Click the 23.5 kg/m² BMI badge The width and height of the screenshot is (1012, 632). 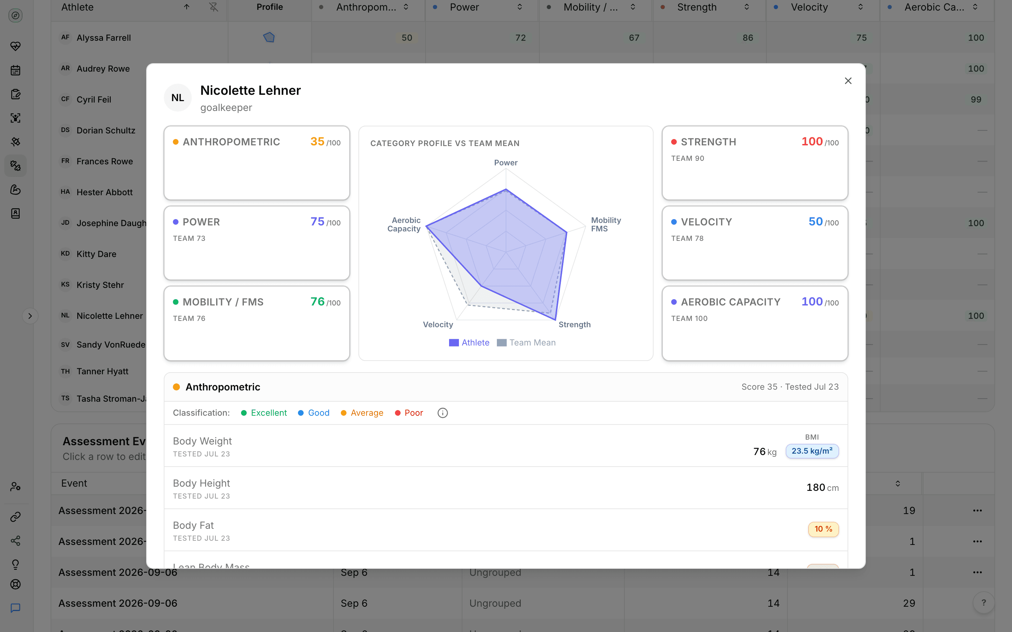coord(812,451)
